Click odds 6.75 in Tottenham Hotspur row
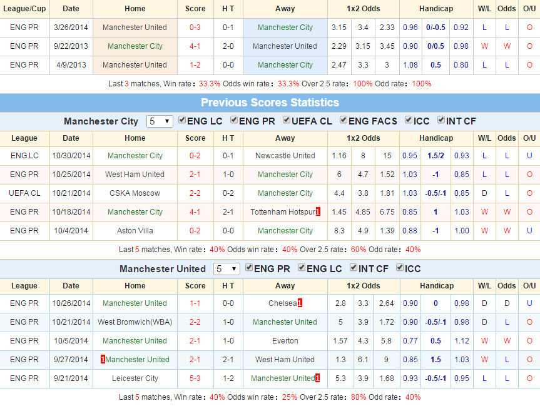This screenshot has height=406, width=540. (387, 212)
